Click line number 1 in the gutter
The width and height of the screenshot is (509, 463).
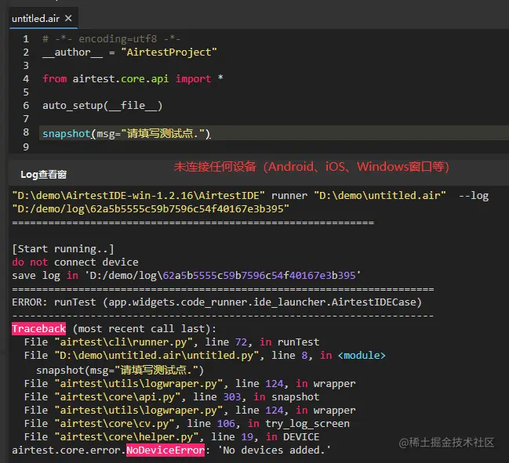(26, 39)
